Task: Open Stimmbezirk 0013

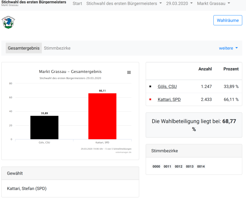Action: tap(190, 167)
